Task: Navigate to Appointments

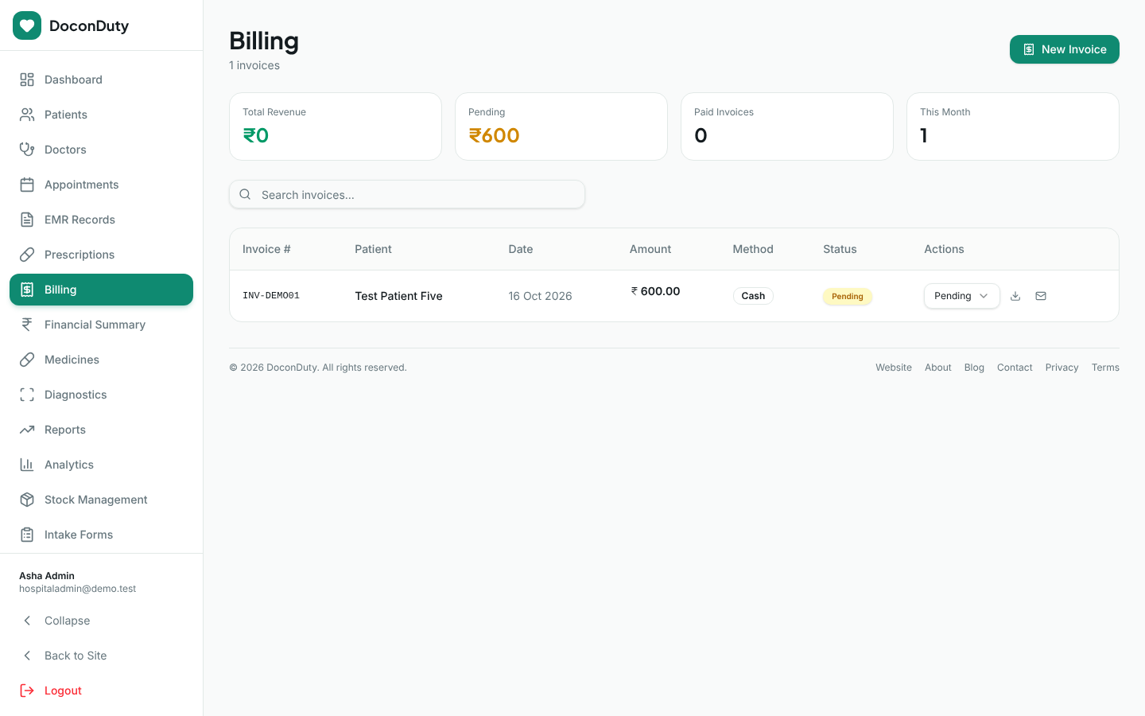Action: pos(101,185)
